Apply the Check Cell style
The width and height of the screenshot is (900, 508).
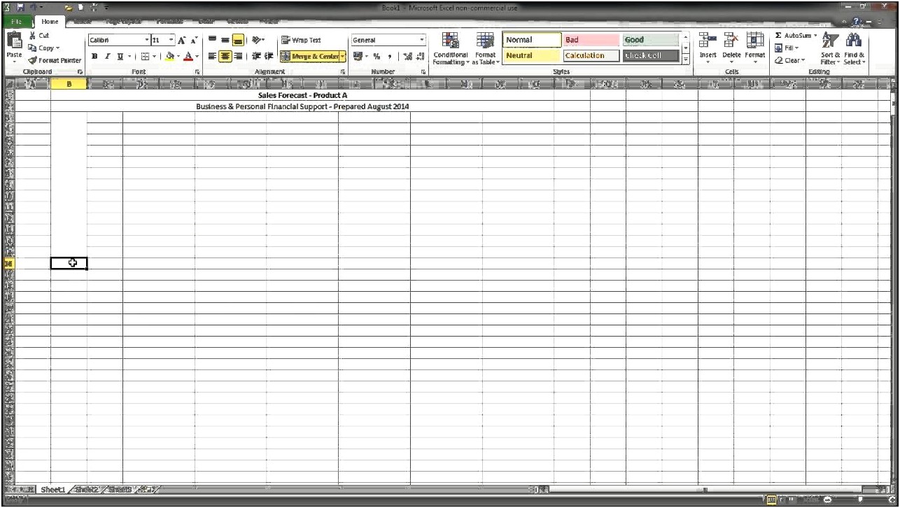click(x=650, y=56)
